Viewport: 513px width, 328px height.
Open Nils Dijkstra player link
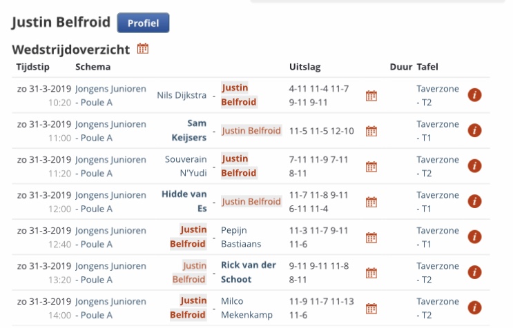(x=182, y=95)
